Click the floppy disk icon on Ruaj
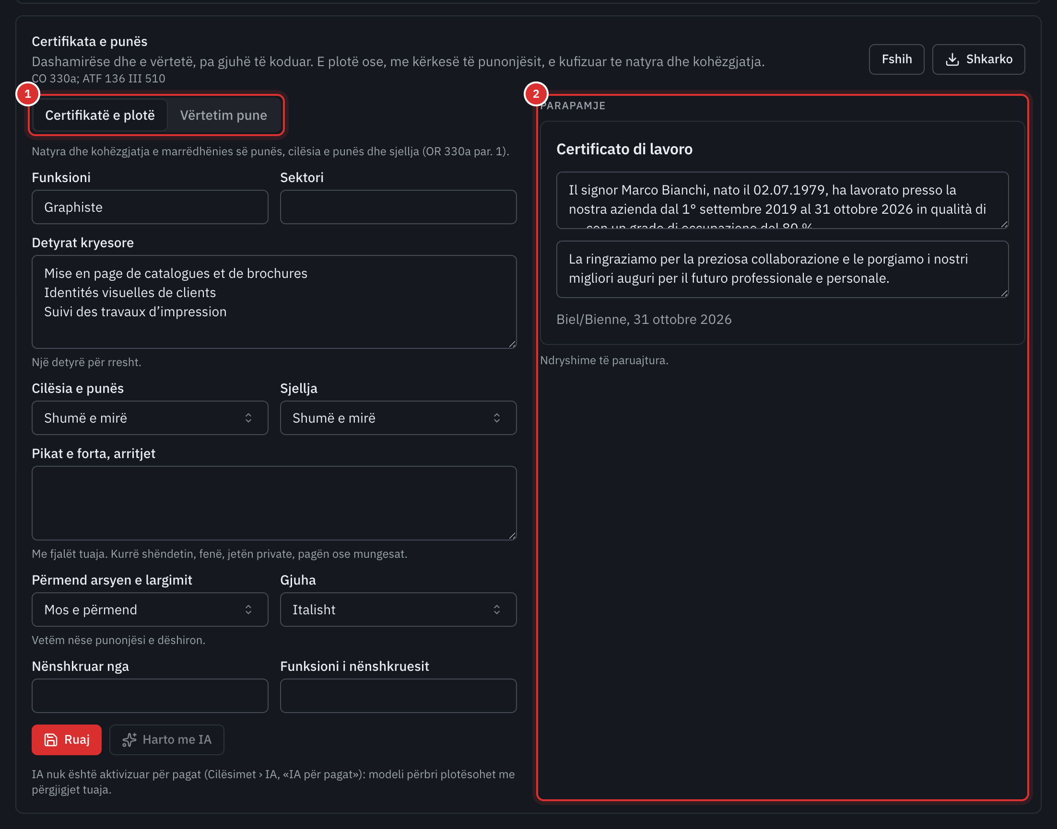 pos(51,740)
